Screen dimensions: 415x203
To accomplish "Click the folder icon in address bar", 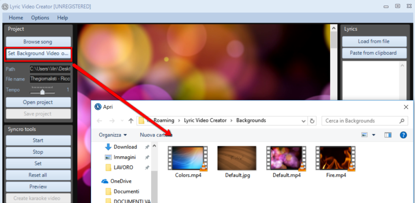I will coord(141,121).
